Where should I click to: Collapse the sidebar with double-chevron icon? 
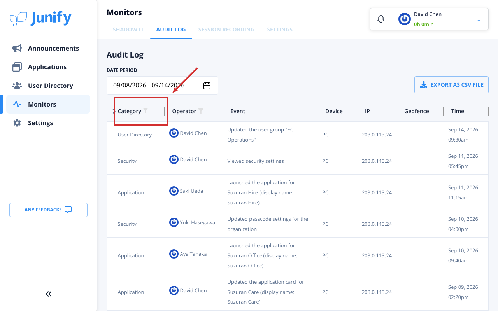(49, 294)
